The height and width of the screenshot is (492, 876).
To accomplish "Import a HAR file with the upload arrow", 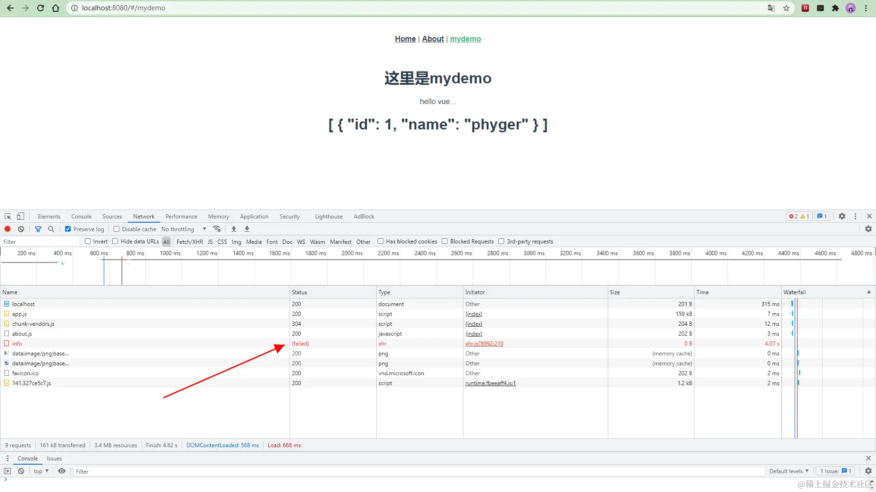I will [234, 229].
